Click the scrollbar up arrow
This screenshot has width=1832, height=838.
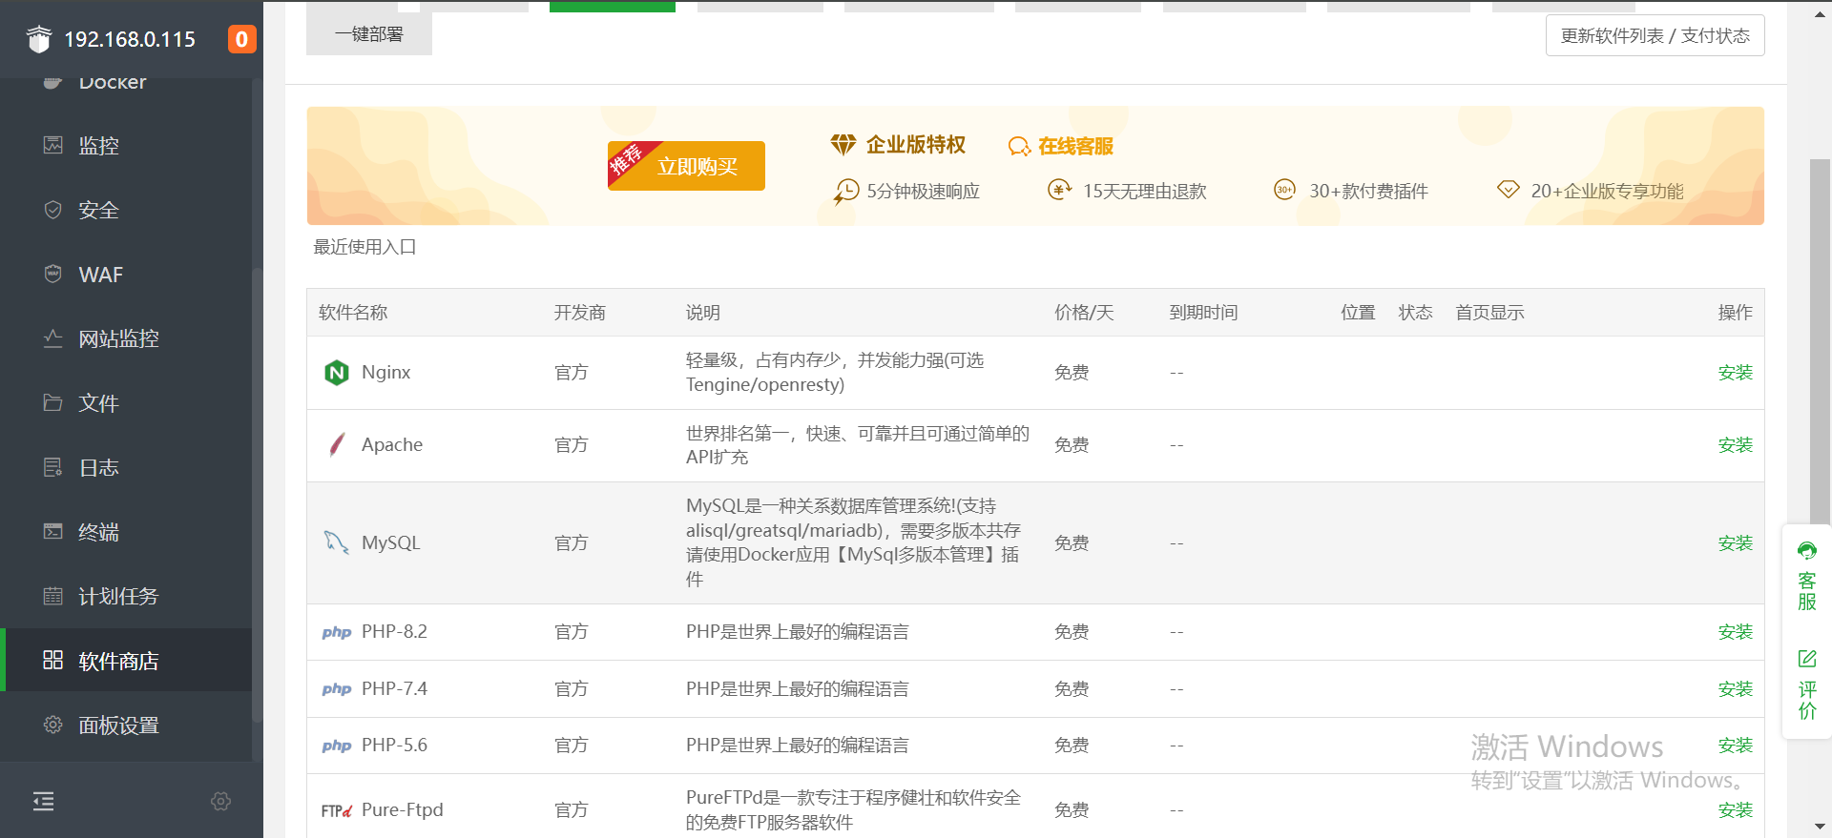click(1821, 14)
